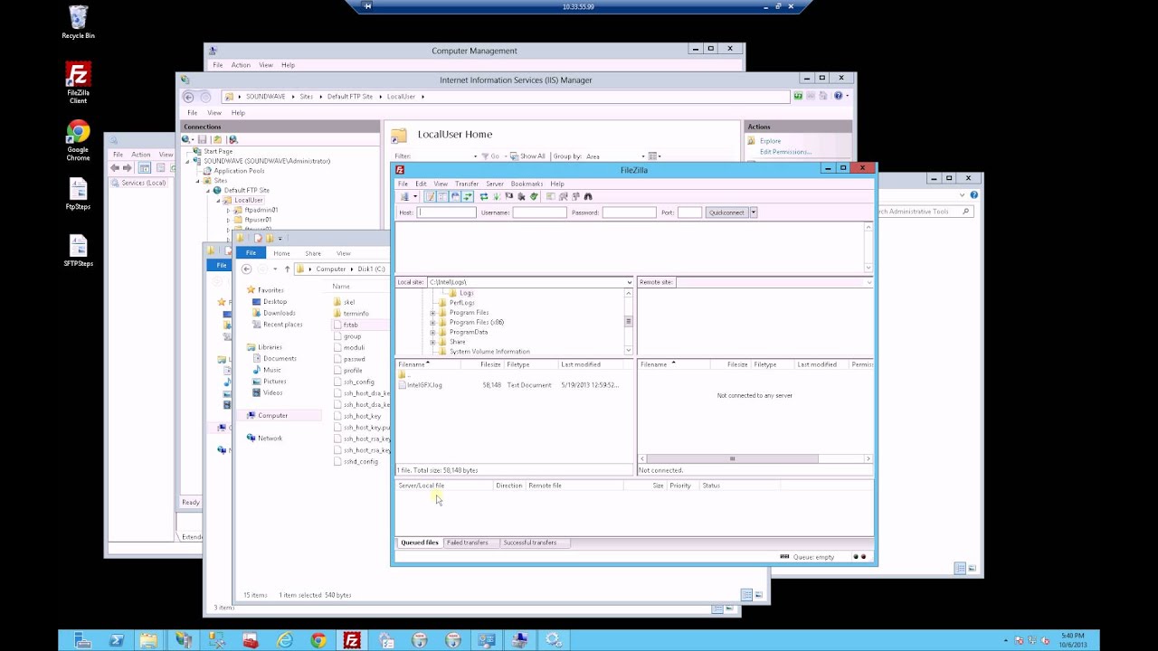Screen dimensions: 1158x651
Task: Focus the Username input field
Action: point(539,212)
